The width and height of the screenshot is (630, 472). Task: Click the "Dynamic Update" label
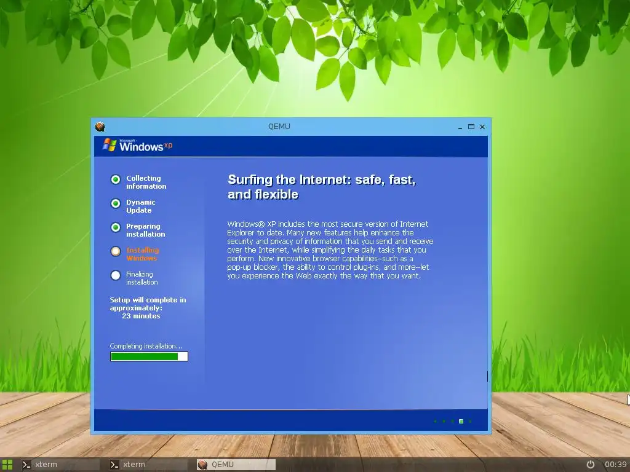pyautogui.click(x=141, y=206)
